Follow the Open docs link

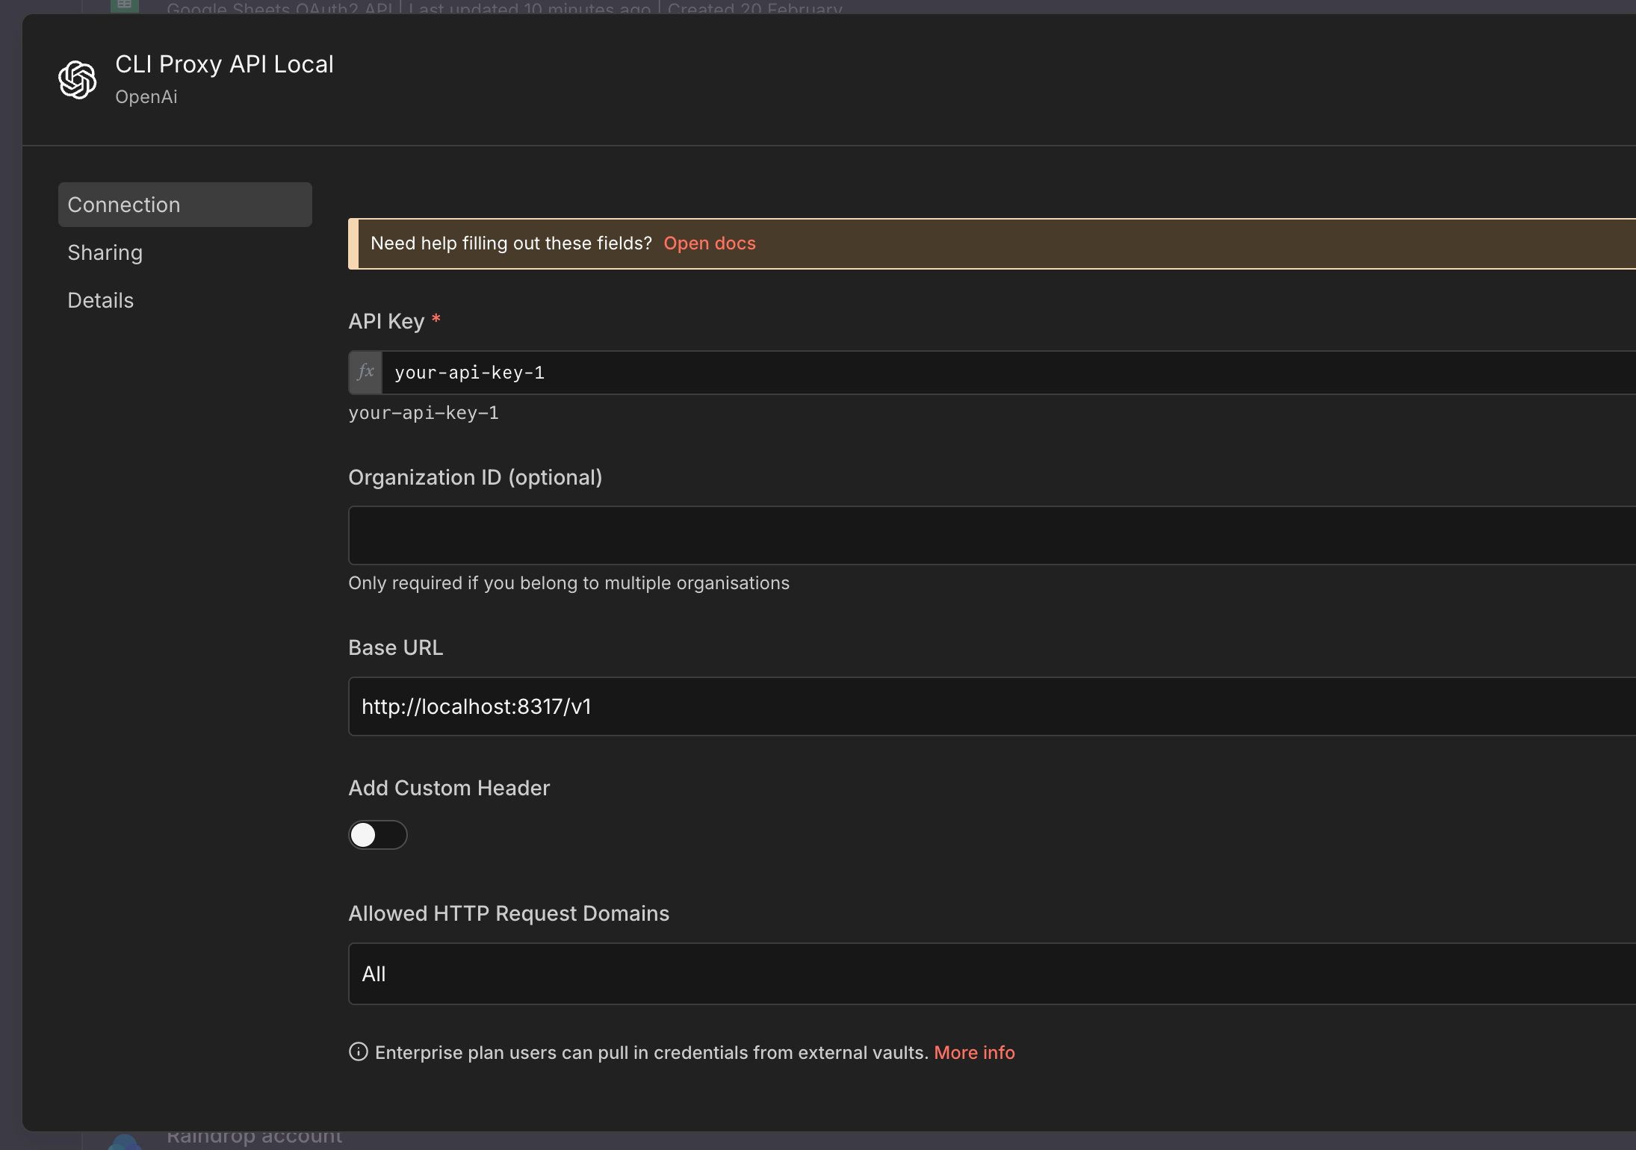coord(709,243)
